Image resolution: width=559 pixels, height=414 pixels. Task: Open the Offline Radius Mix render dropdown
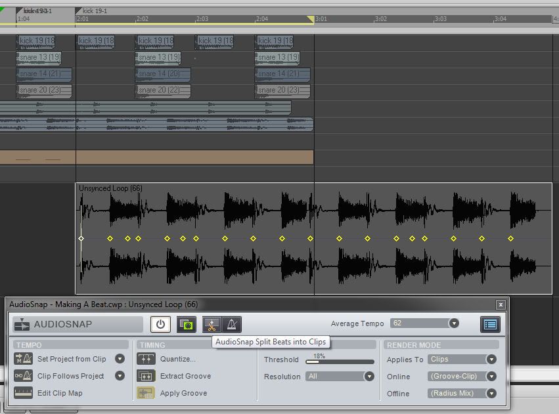coord(491,394)
